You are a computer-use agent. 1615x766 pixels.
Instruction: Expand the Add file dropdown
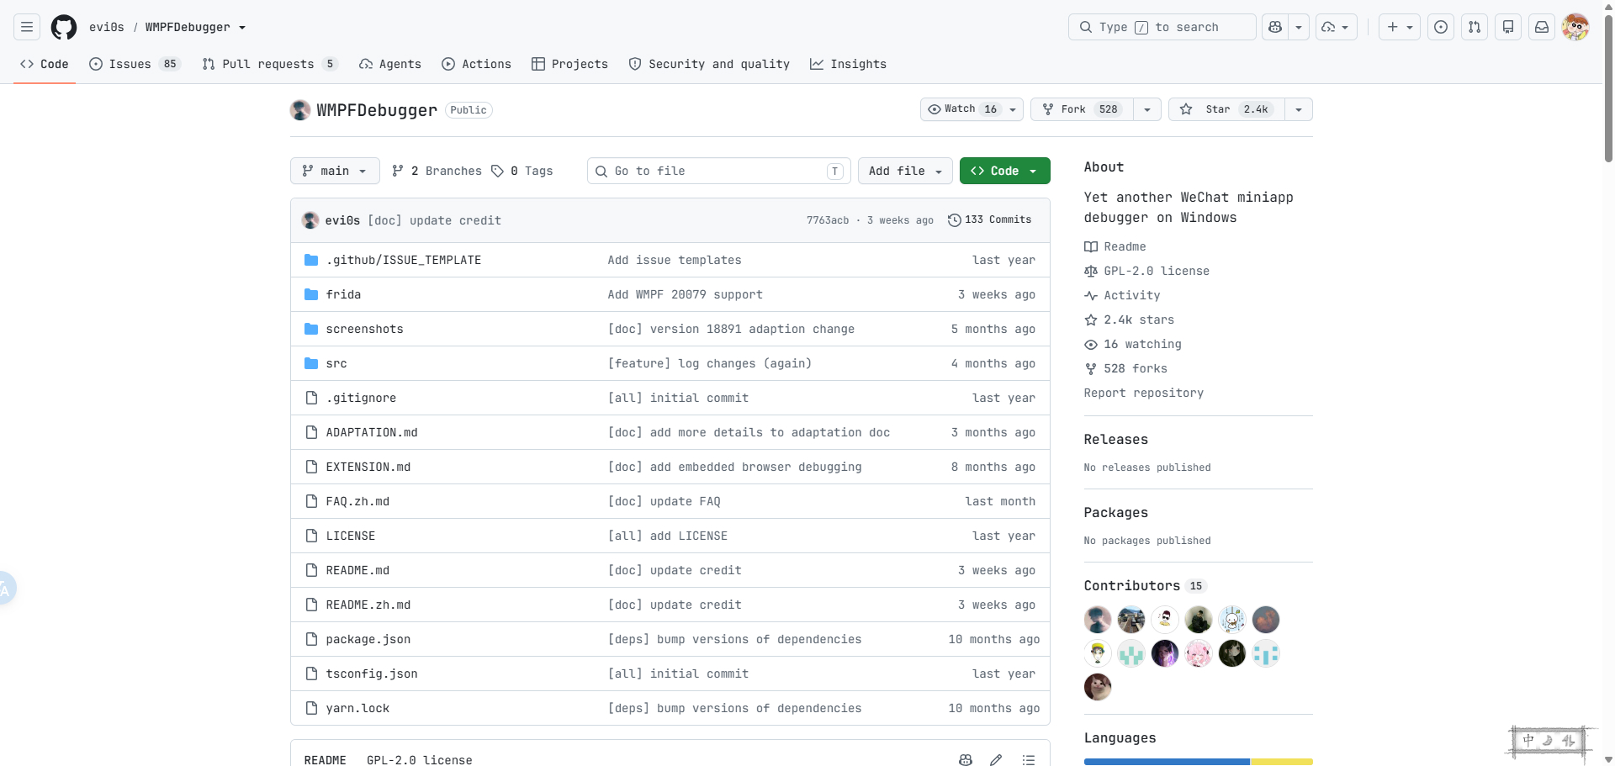coord(905,171)
